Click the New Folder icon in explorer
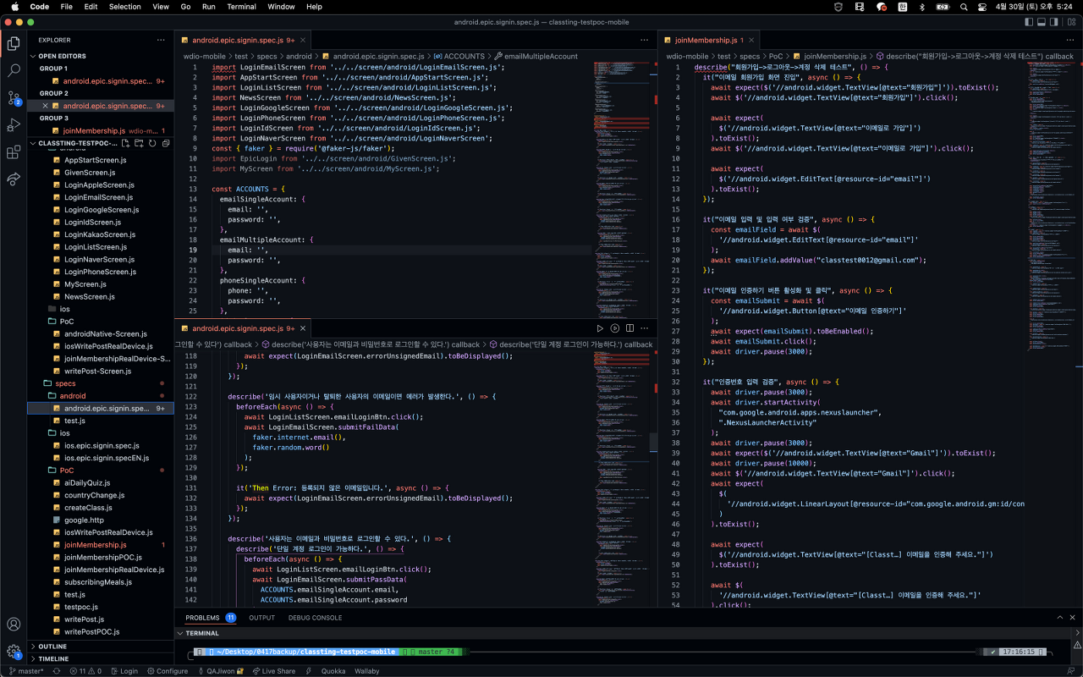The width and height of the screenshot is (1083, 677). (139, 144)
